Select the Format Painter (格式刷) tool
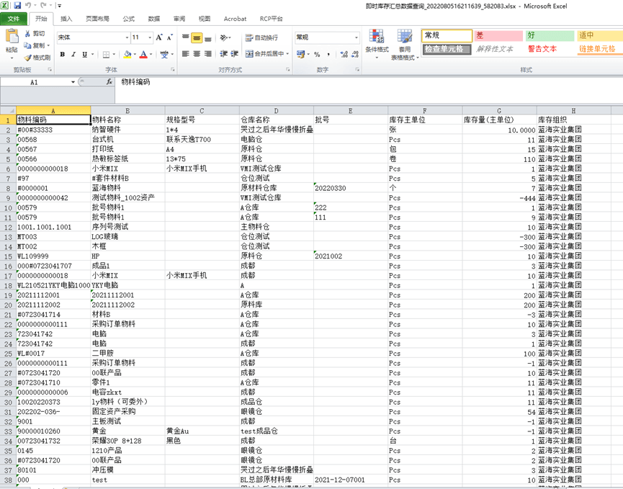This screenshot has width=623, height=489. [37, 58]
